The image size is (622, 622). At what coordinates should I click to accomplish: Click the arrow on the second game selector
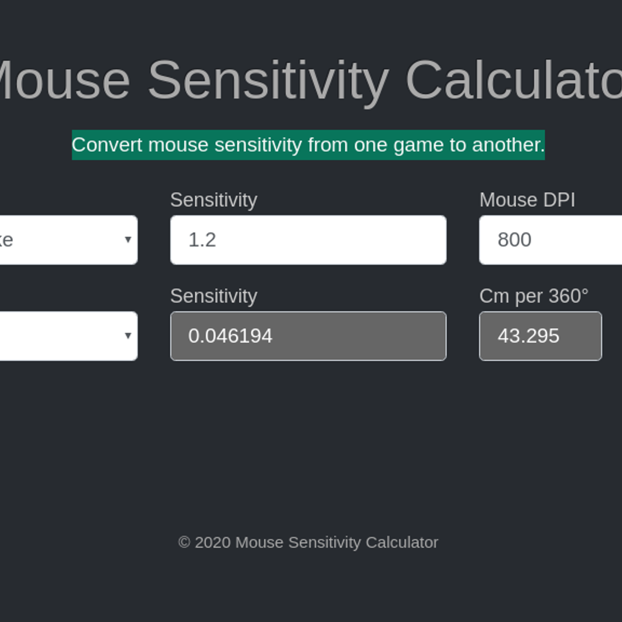[x=129, y=336]
